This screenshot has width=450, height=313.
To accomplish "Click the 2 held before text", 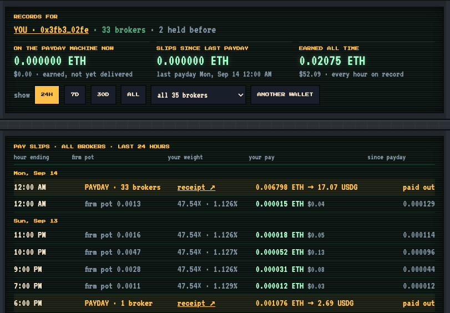I will [x=188, y=30].
